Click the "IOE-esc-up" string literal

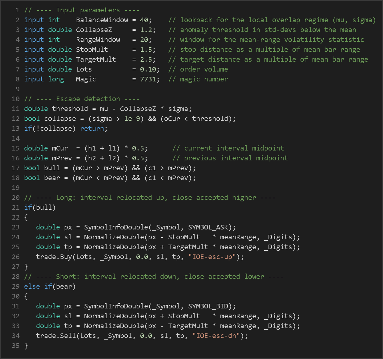[212, 257]
